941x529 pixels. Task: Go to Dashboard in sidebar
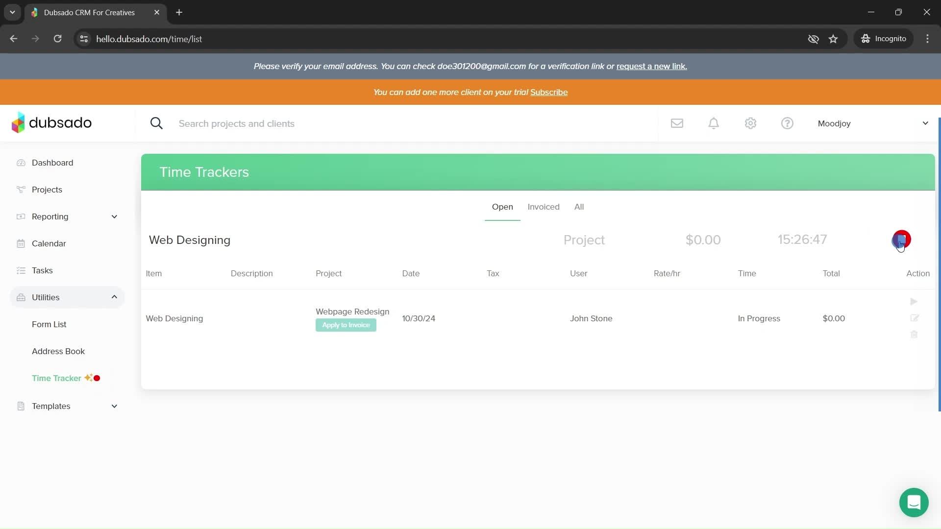52,163
